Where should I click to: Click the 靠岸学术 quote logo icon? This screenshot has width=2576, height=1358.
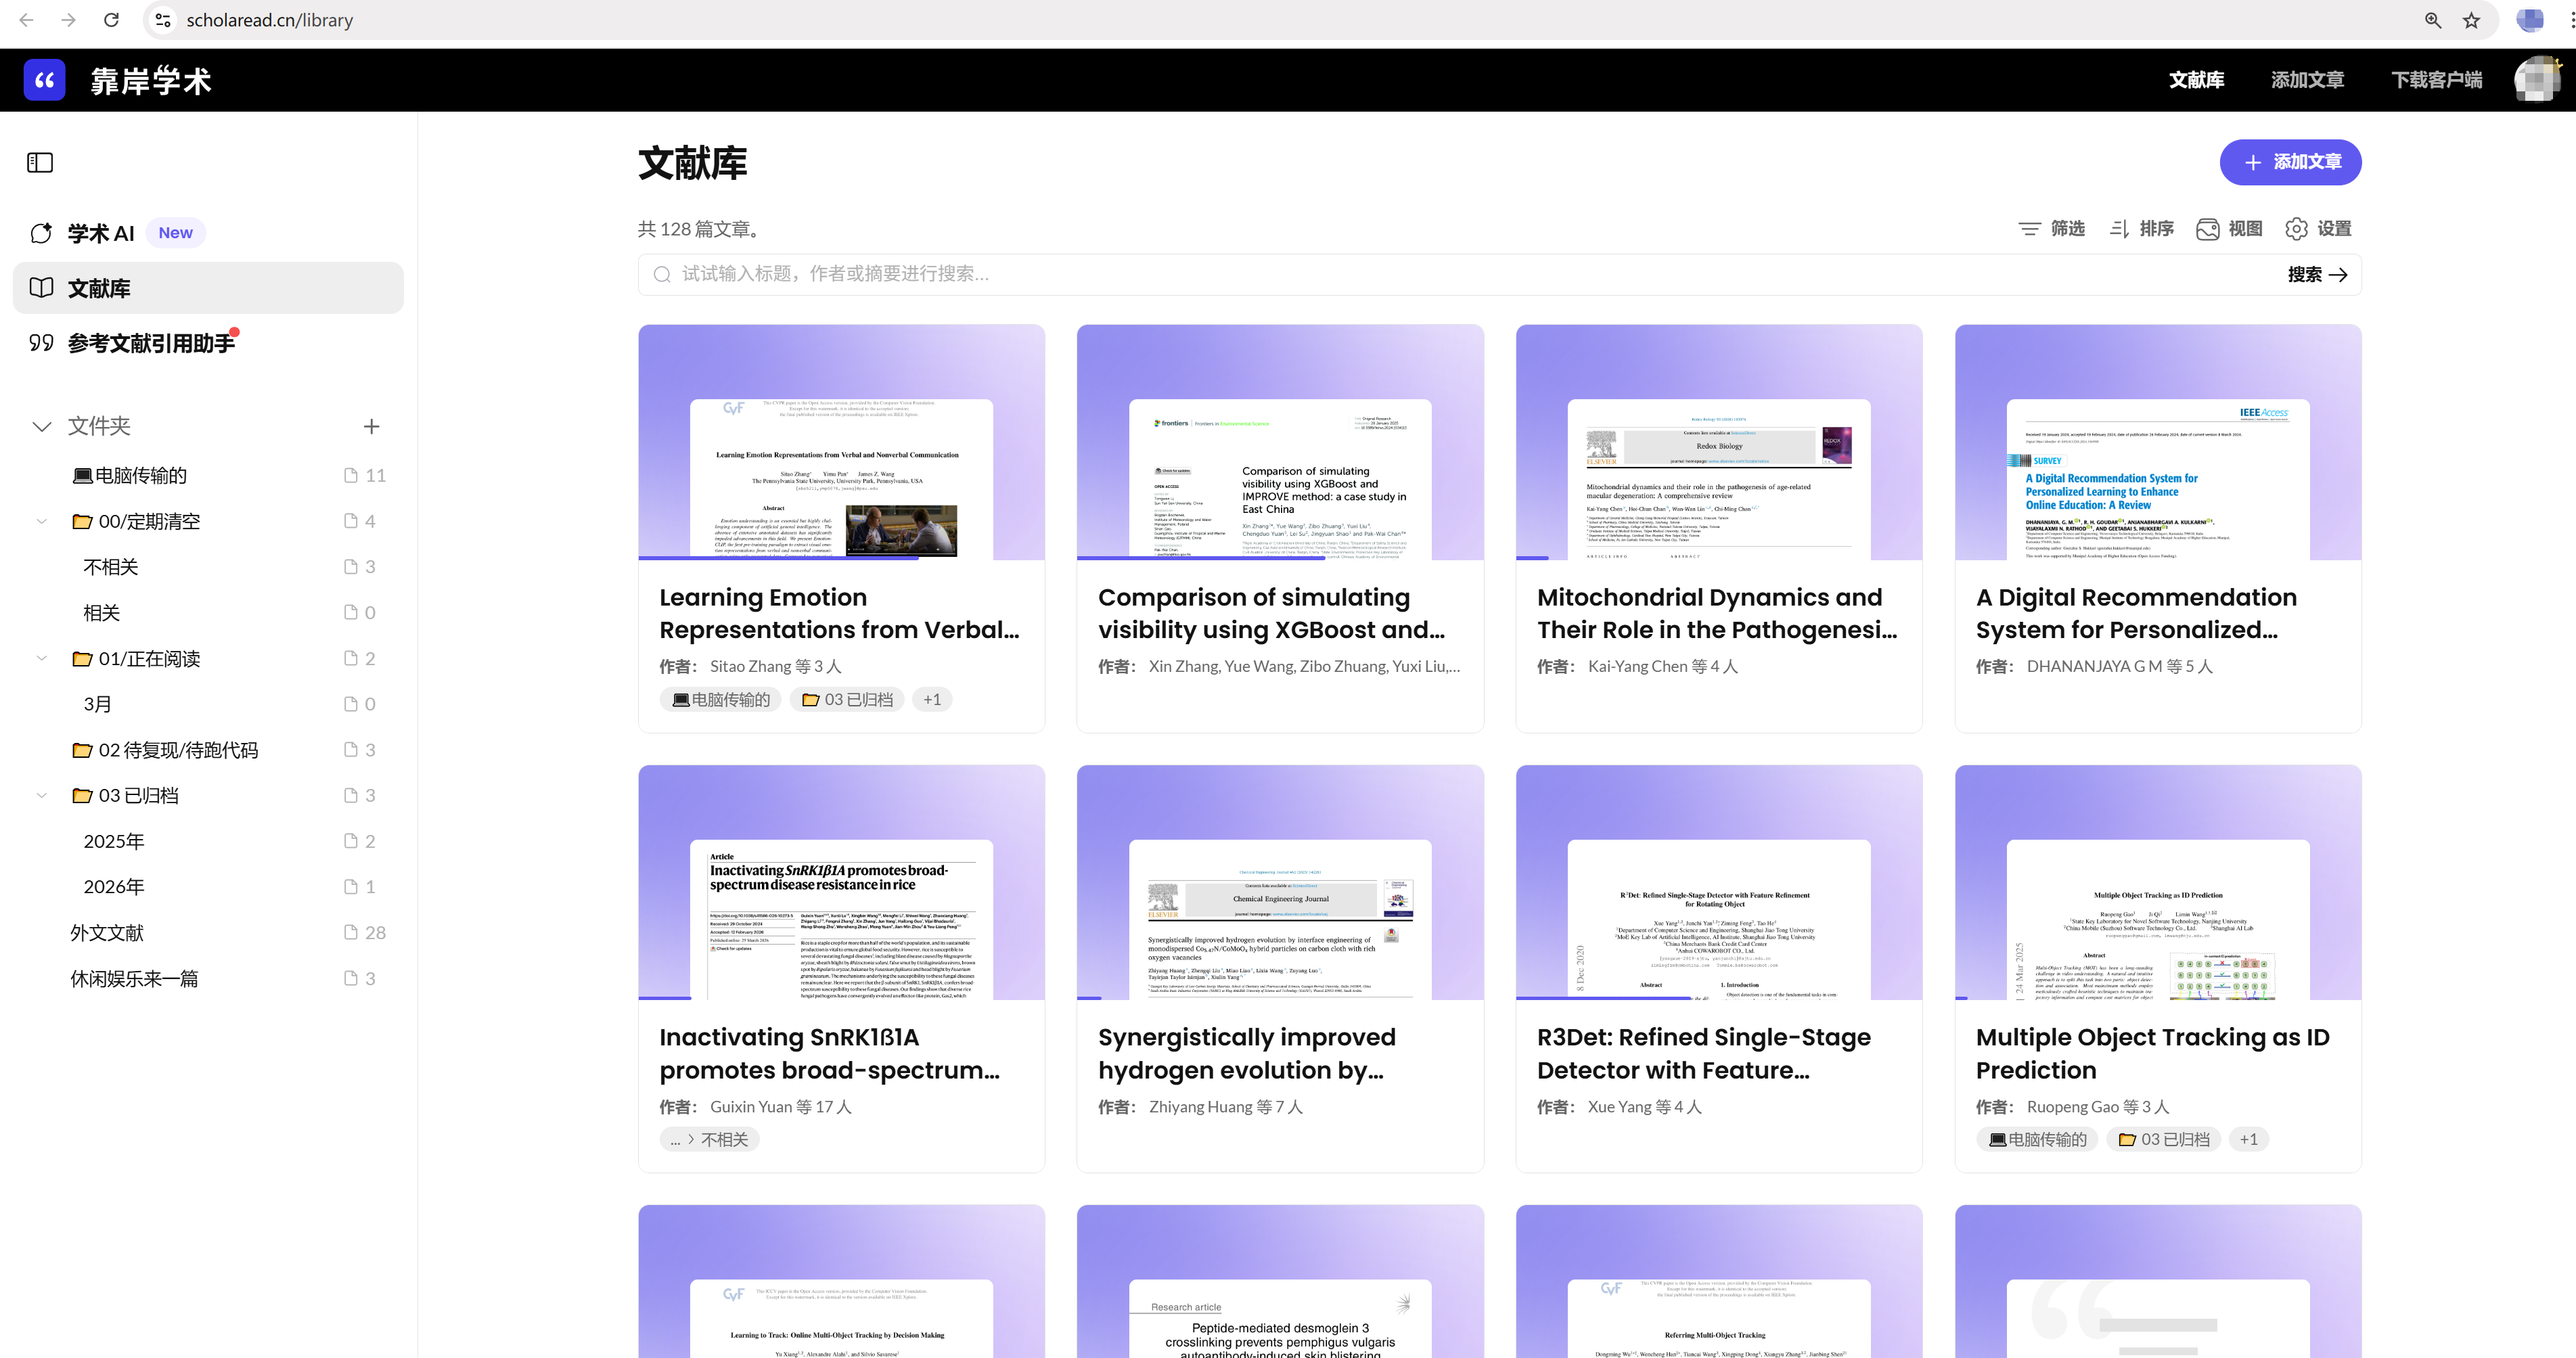coord(44,80)
